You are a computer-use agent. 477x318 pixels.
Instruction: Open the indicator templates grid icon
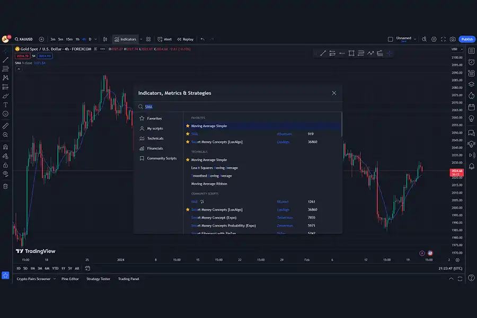[148, 39]
